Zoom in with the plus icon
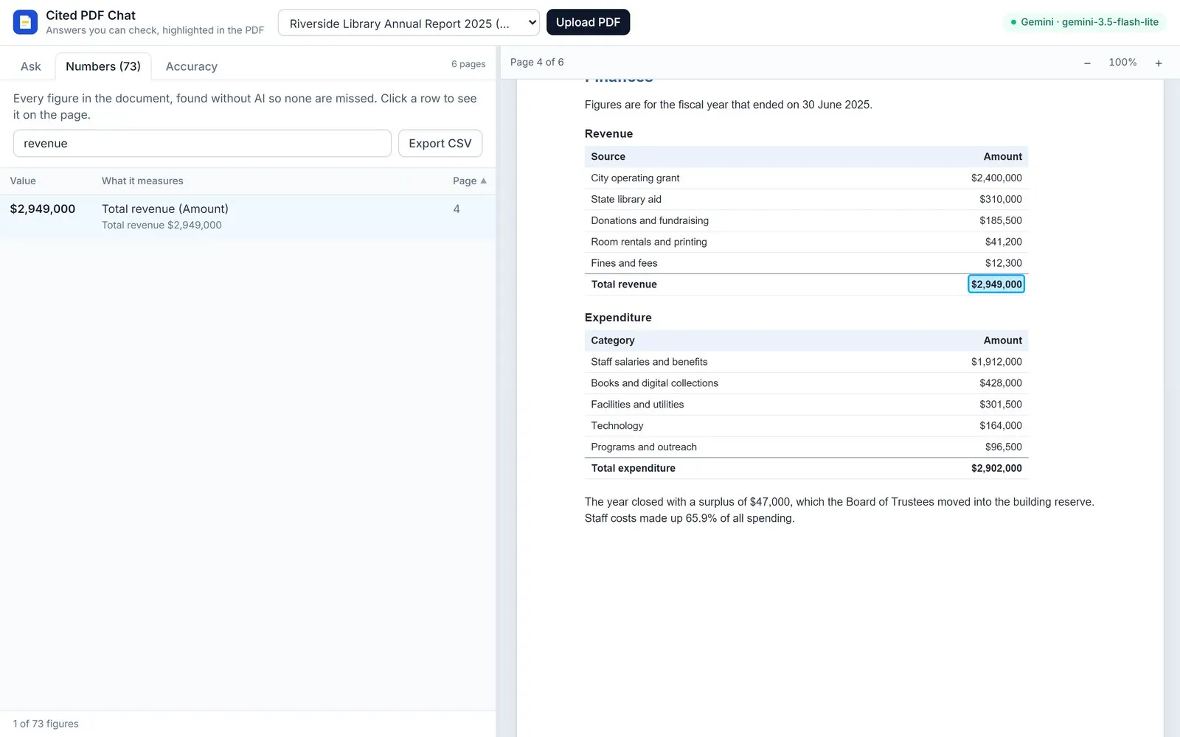Viewport: 1180px width, 737px height. click(1159, 63)
